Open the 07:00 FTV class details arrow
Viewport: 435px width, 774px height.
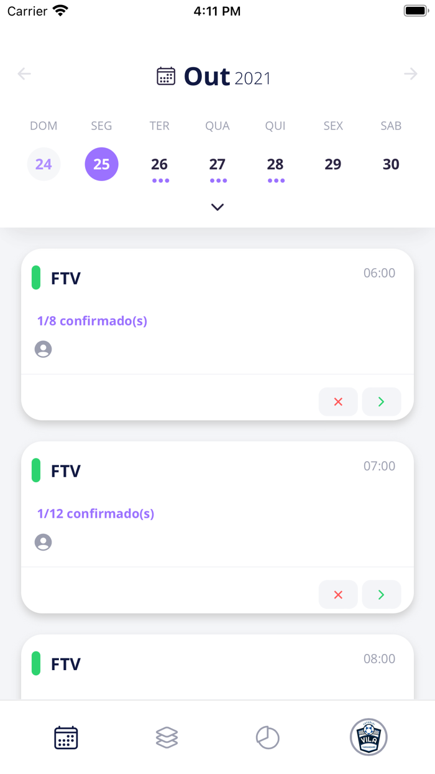pyautogui.click(x=382, y=595)
